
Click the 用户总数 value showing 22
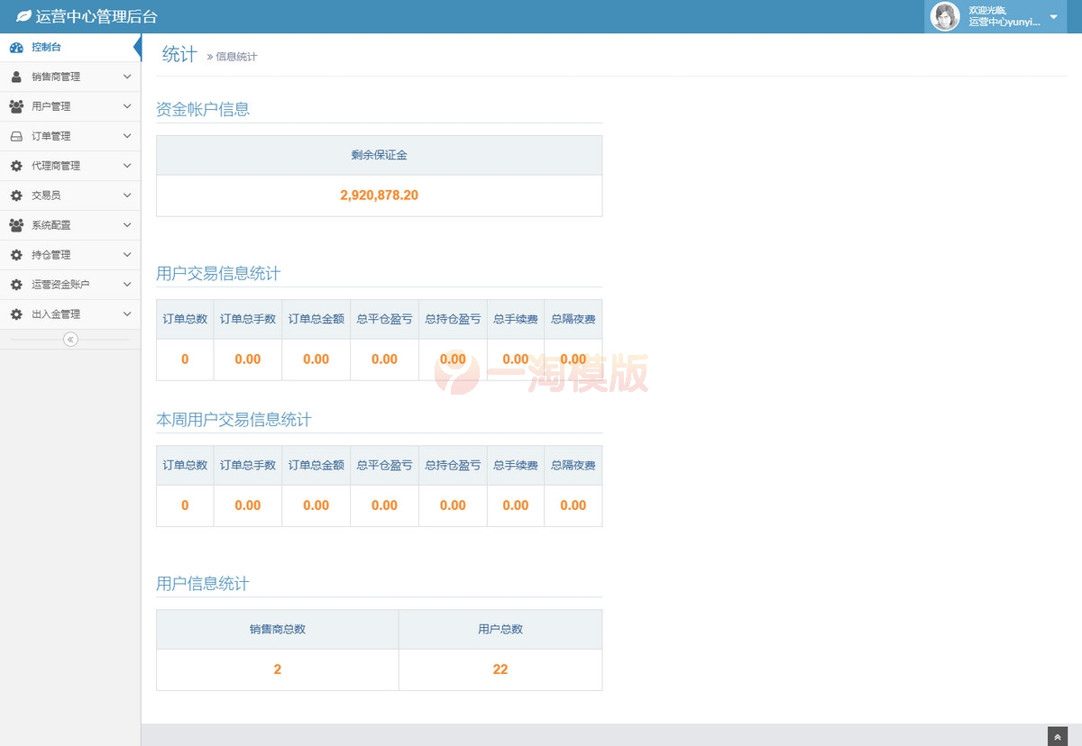(x=500, y=669)
